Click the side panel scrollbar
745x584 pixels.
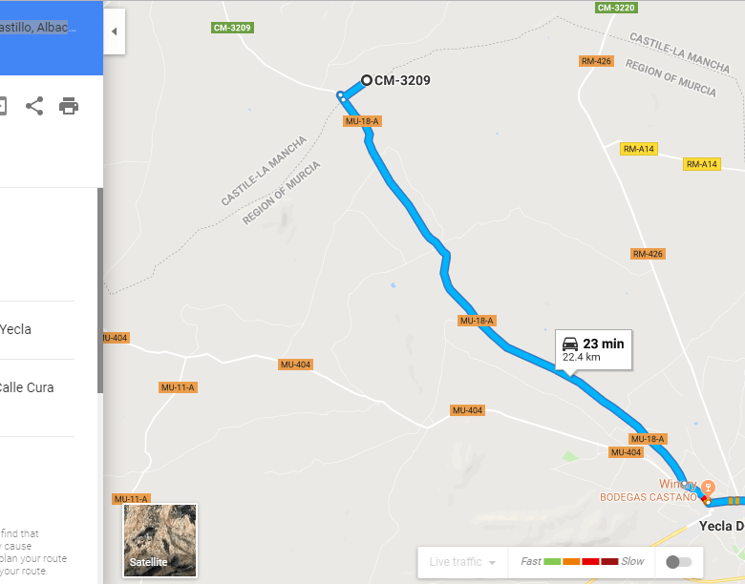100,291
